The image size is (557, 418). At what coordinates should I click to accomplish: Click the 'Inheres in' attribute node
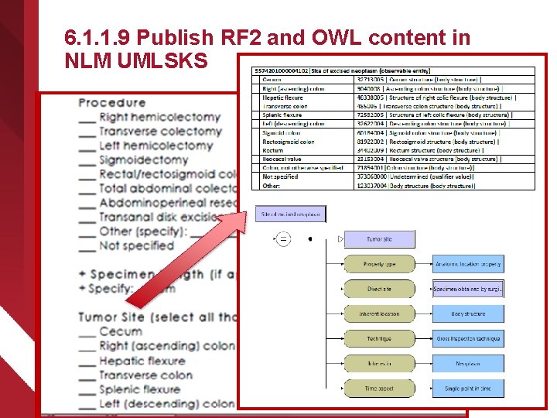[379, 364]
